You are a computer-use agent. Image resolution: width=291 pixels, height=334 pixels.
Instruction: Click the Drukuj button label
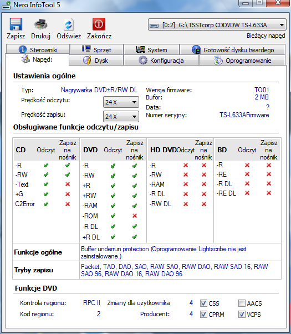coord(40,36)
